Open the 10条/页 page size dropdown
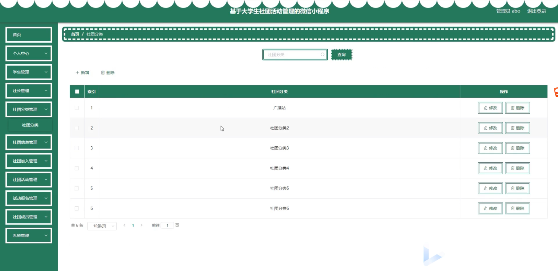Image resolution: width=558 pixels, height=271 pixels. (x=102, y=226)
